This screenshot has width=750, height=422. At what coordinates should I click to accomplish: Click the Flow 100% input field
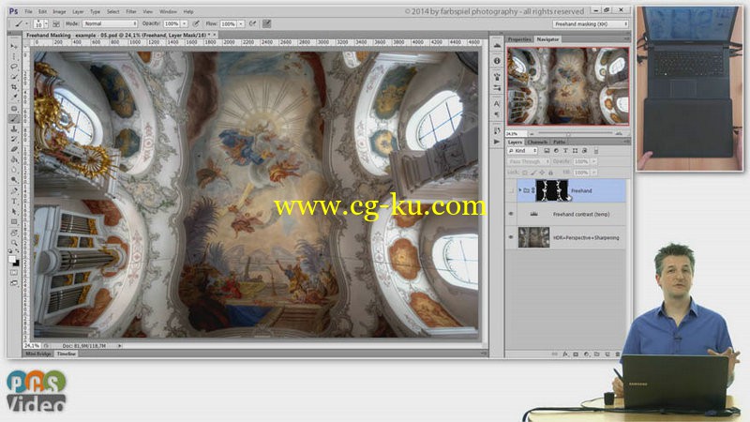(228, 23)
